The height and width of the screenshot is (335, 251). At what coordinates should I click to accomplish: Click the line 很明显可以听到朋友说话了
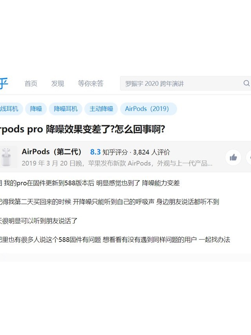click(x=39, y=221)
